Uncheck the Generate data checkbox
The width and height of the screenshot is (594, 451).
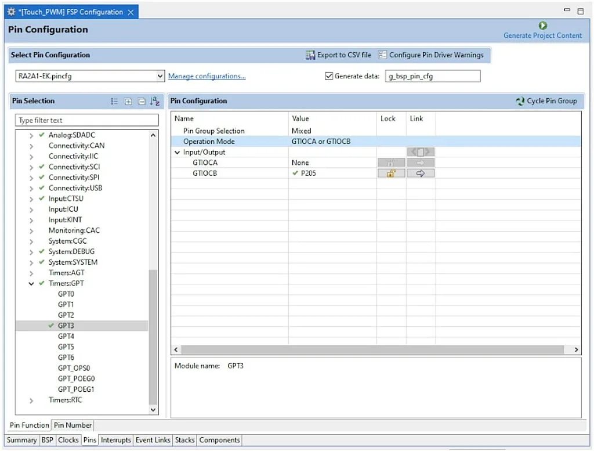point(328,75)
